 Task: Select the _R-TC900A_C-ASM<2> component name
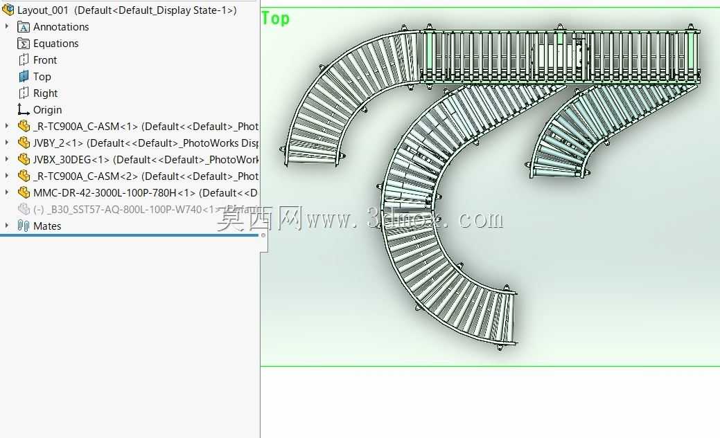[x=146, y=176]
